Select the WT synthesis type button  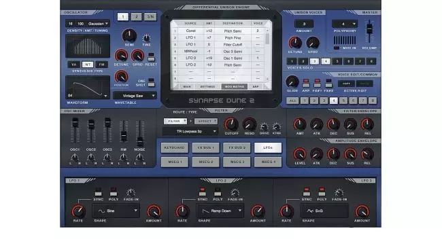pyautogui.click(x=88, y=65)
